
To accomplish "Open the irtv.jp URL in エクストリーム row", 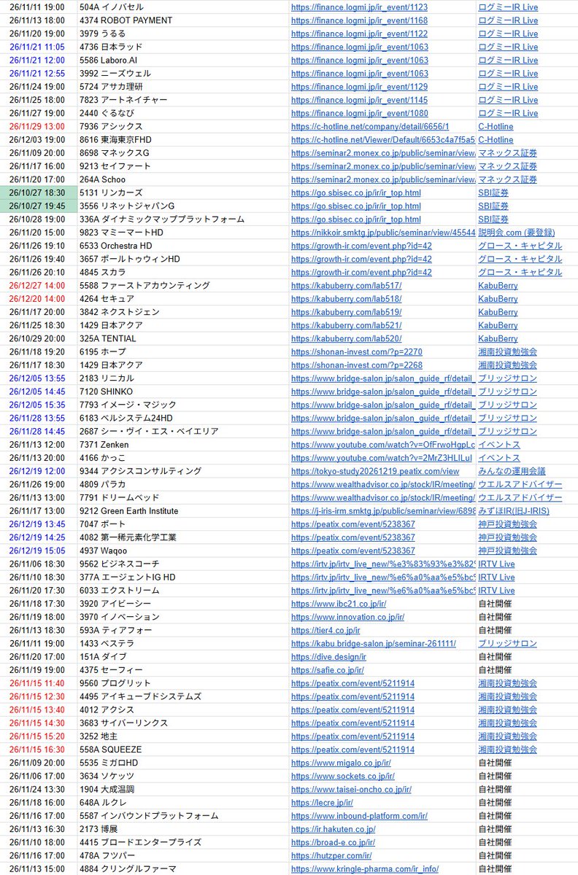I will (x=383, y=591).
